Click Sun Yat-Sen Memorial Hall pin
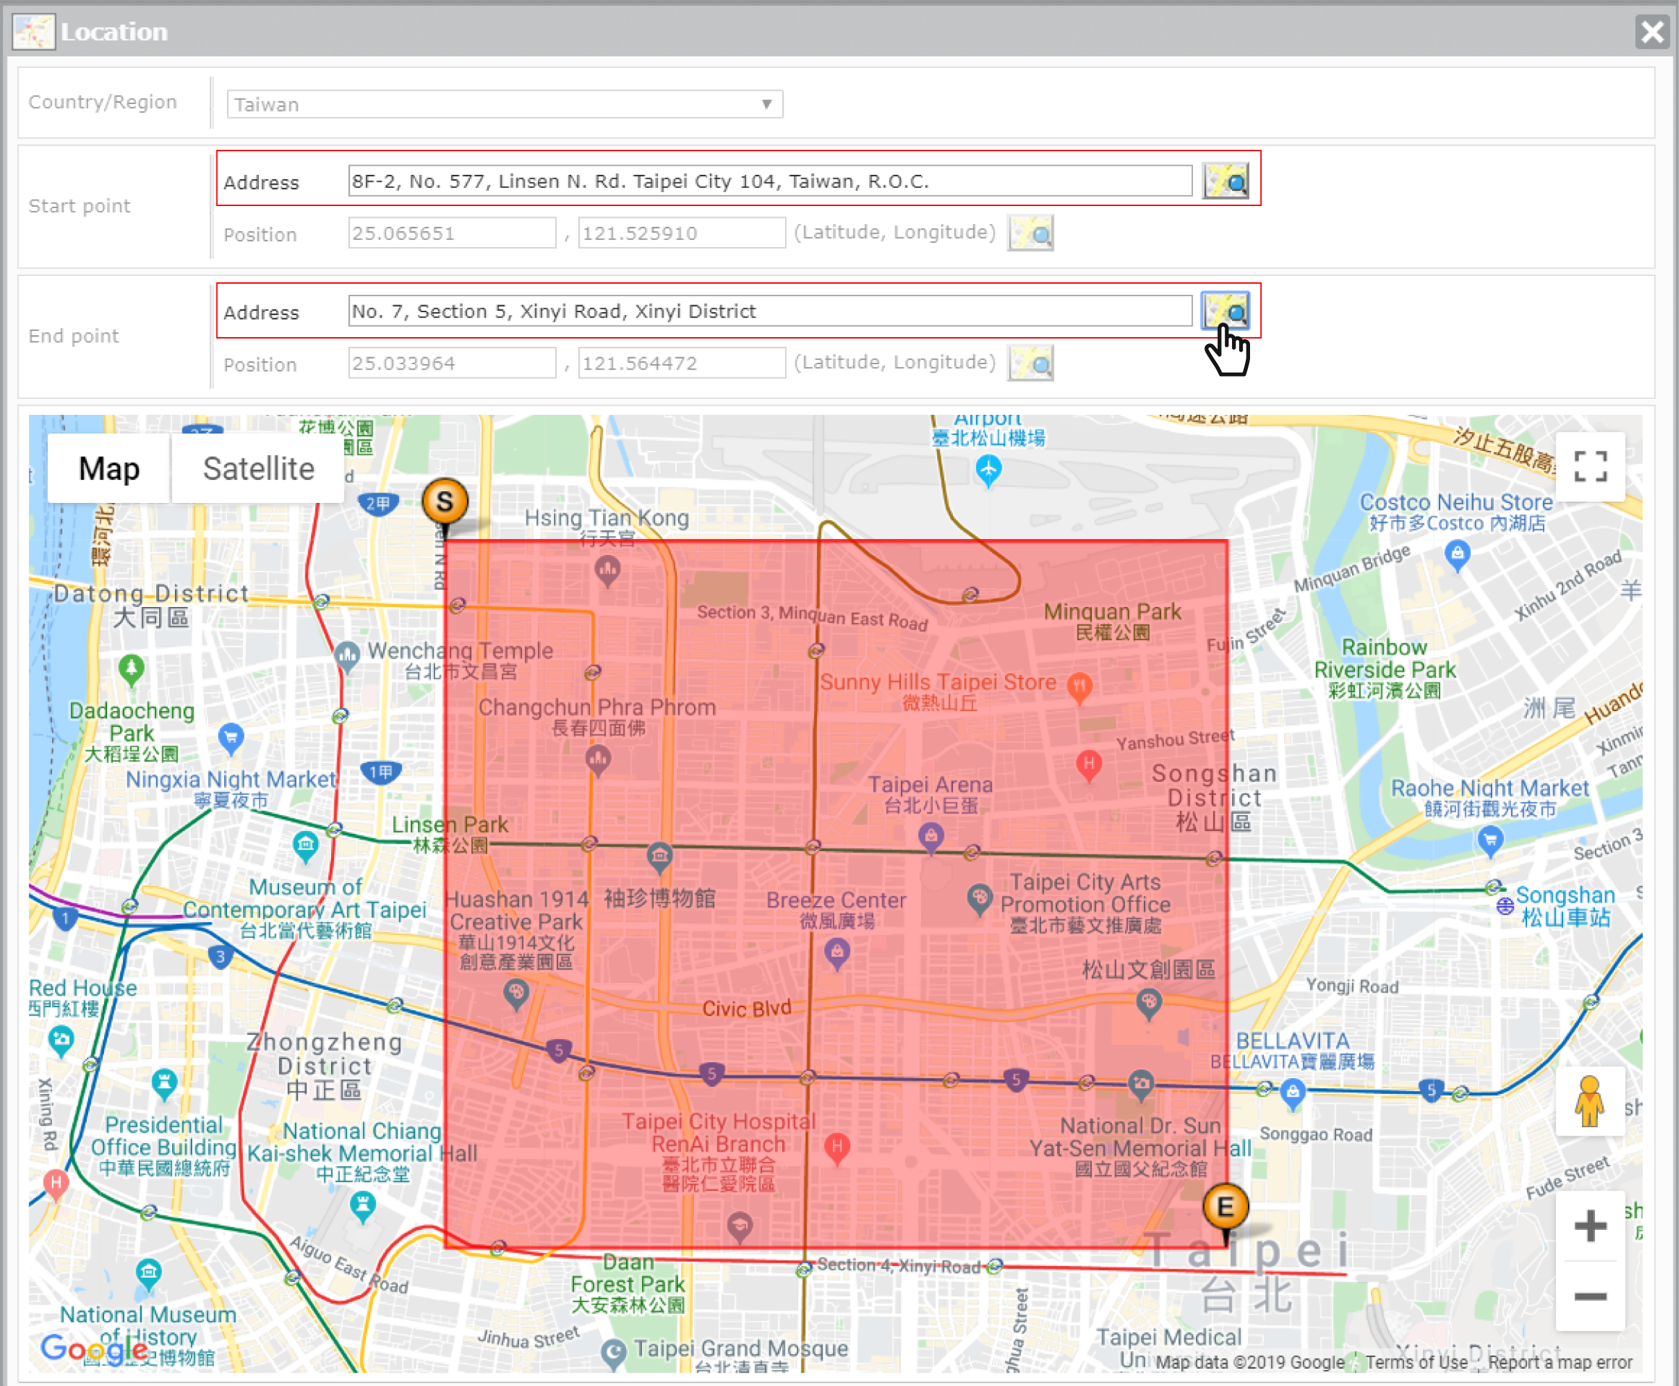Image resolution: width=1679 pixels, height=1386 pixels. click(x=1140, y=1086)
